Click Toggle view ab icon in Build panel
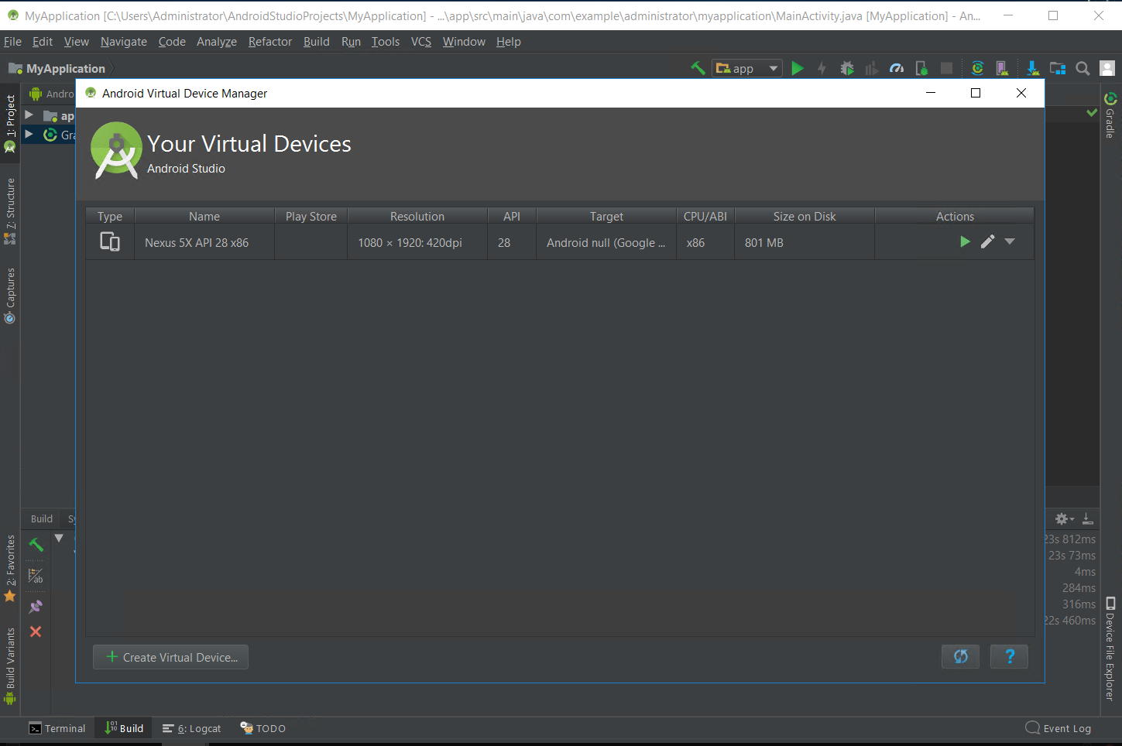Screen dimensions: 1122x746 click(x=36, y=576)
